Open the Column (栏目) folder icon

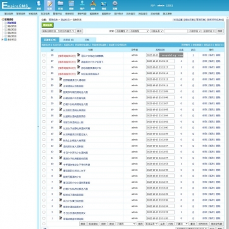(61, 5)
